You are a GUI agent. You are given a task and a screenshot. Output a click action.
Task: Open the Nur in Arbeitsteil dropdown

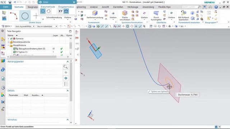click(47, 26)
